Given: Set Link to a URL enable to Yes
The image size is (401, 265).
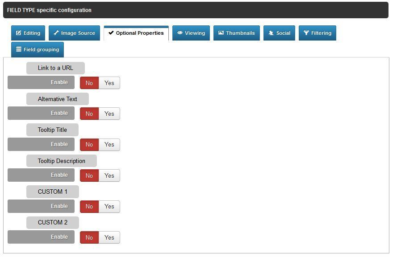Looking at the screenshot, I should click(x=109, y=83).
